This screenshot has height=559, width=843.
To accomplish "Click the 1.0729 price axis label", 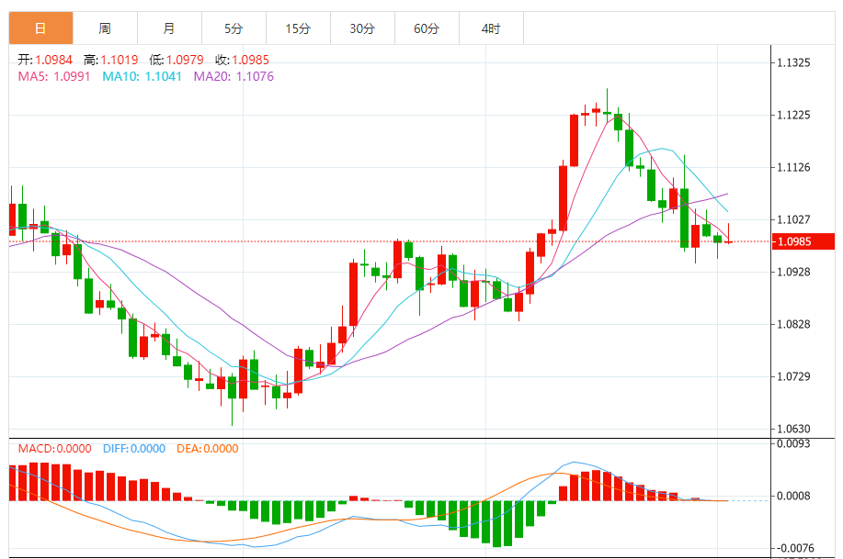I will coord(793,376).
